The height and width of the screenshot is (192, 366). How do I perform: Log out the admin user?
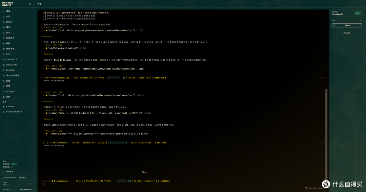pyautogui.click(x=29, y=184)
